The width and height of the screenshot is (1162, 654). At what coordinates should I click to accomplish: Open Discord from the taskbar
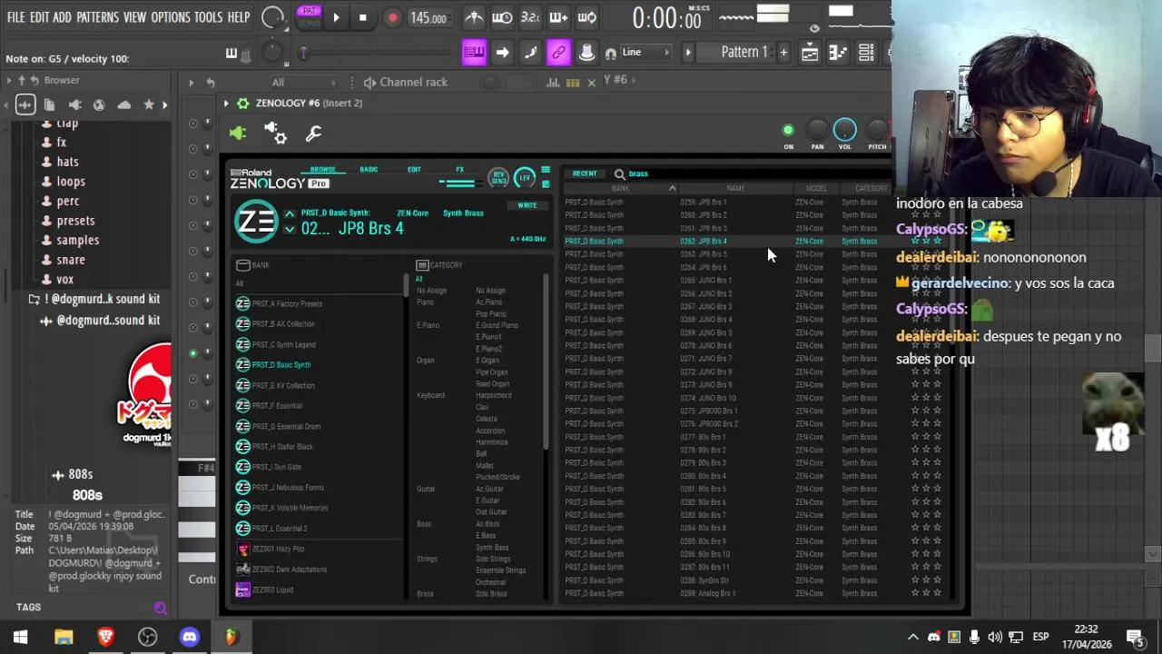(x=189, y=637)
